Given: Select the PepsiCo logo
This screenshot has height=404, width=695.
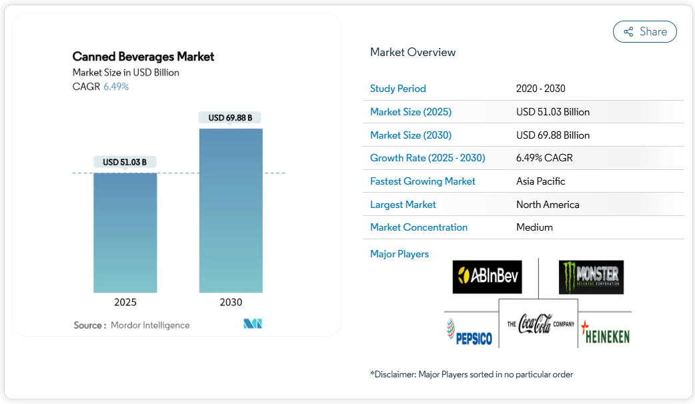Looking at the screenshot, I should (469, 332).
